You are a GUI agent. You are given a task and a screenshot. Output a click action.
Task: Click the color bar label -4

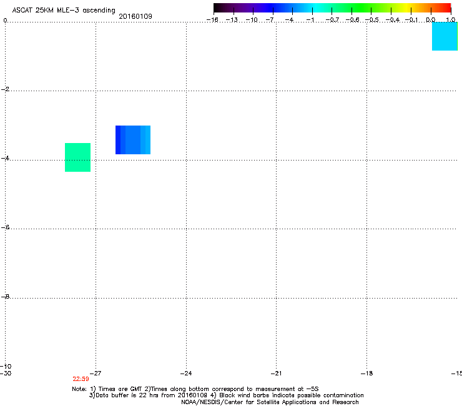click(289, 20)
